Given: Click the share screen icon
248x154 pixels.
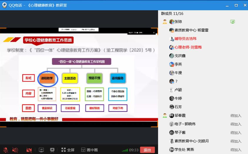Looking at the screenshot, I should click(x=41, y=150).
